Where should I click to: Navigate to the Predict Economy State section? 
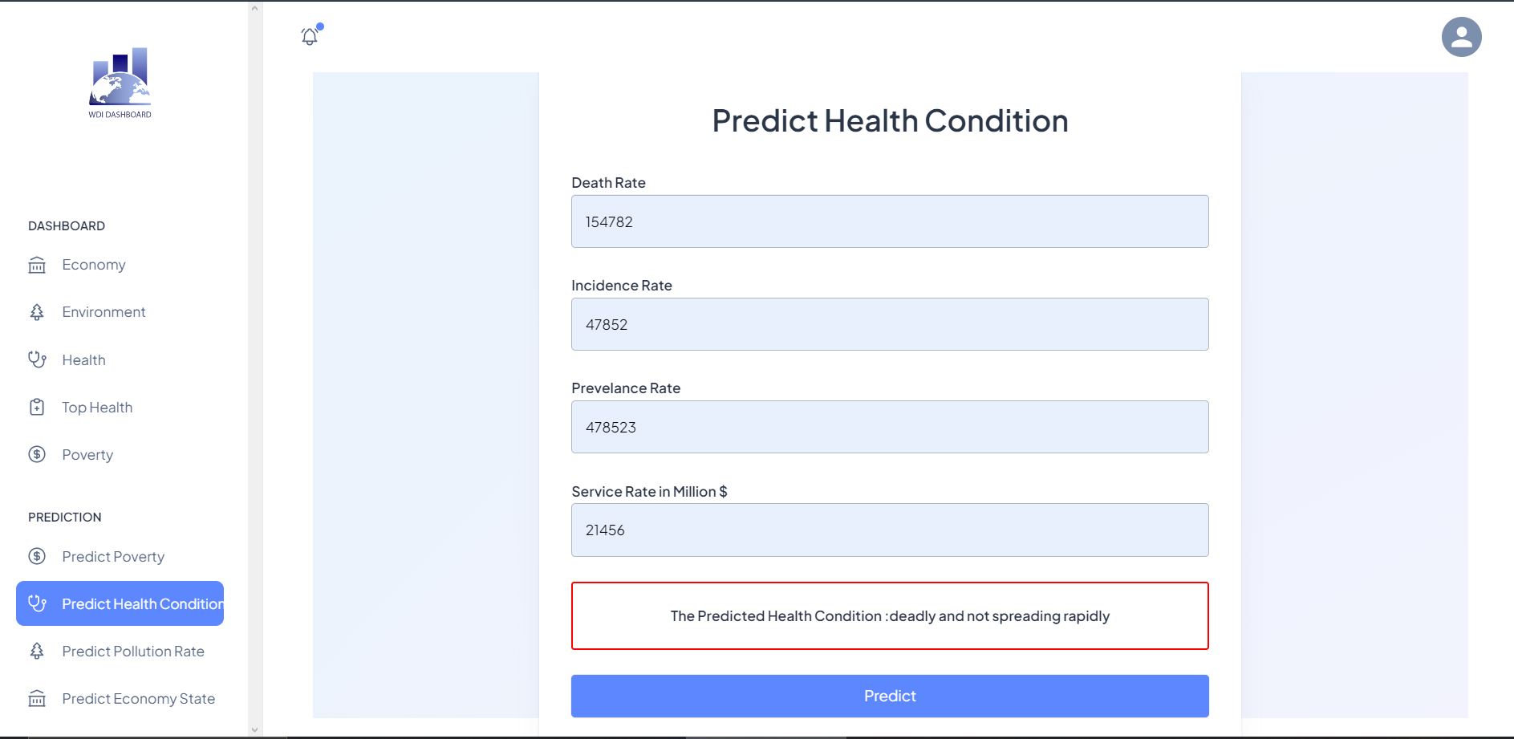point(139,698)
